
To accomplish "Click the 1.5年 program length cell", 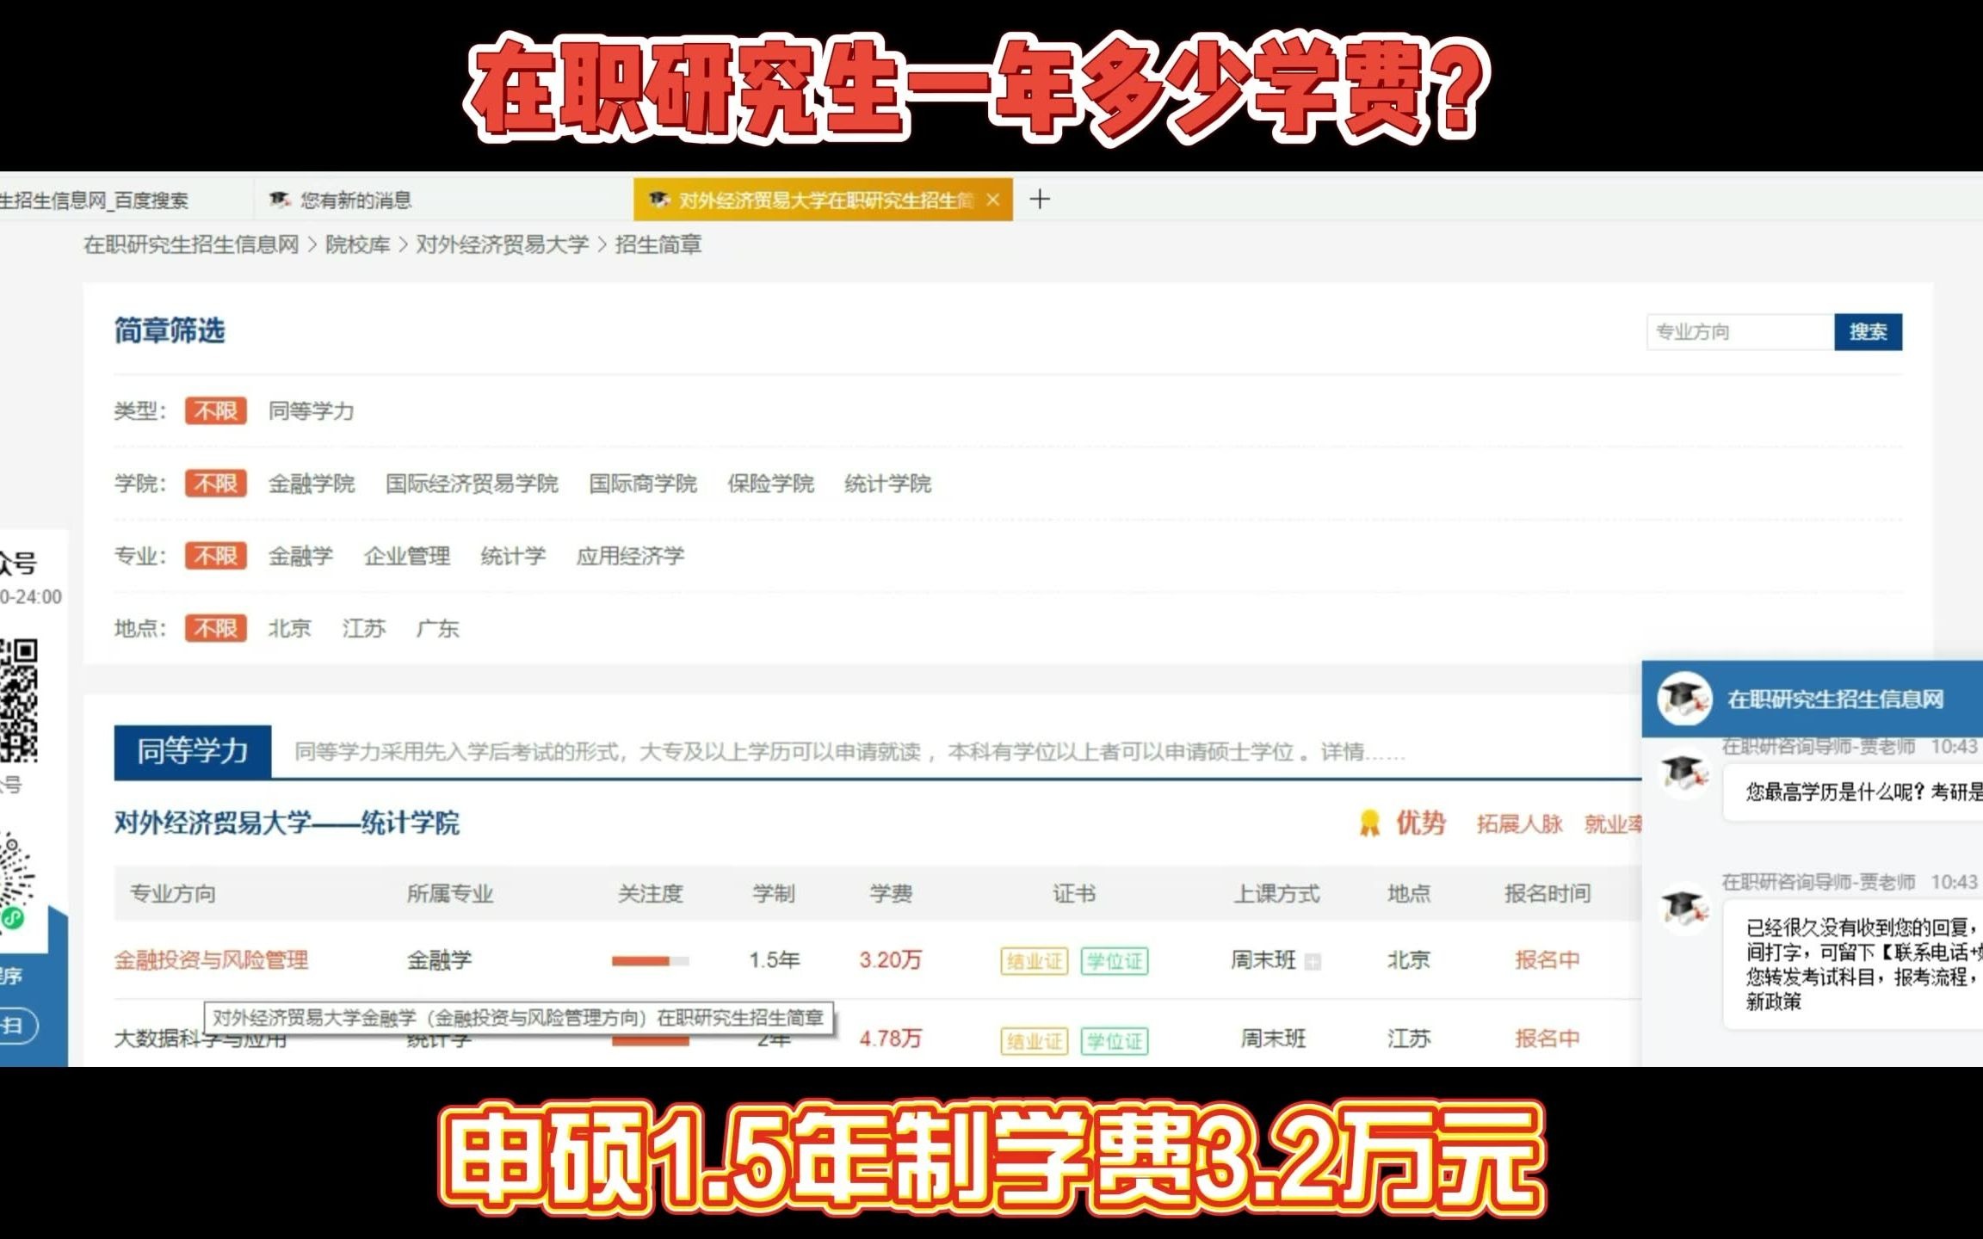I will coord(775,959).
